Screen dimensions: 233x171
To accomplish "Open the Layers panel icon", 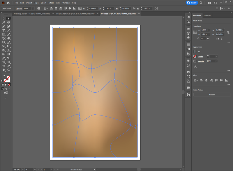I will pyautogui.click(x=188, y=72).
